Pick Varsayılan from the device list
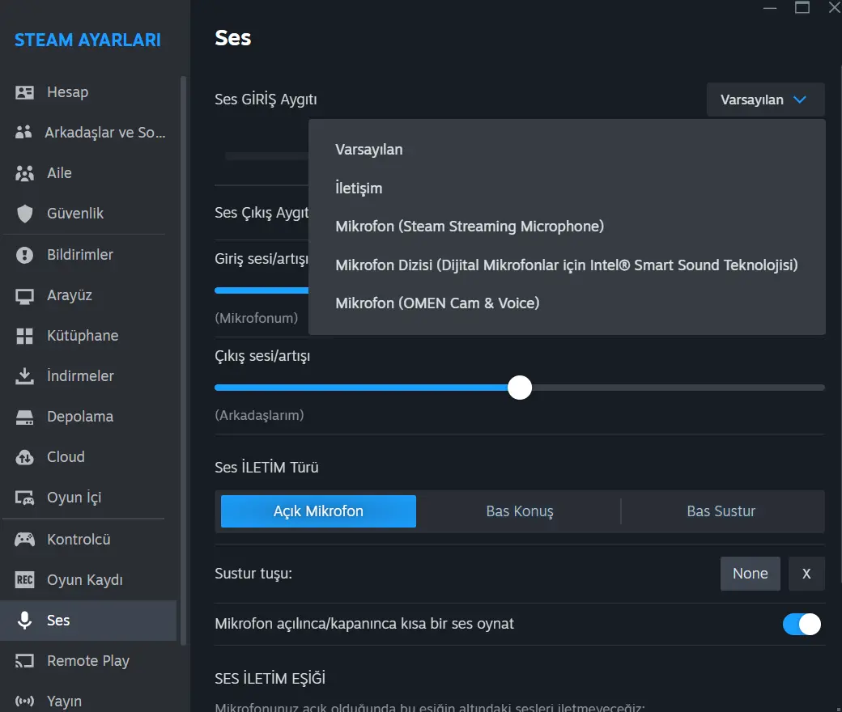This screenshot has height=712, width=842. point(567,150)
